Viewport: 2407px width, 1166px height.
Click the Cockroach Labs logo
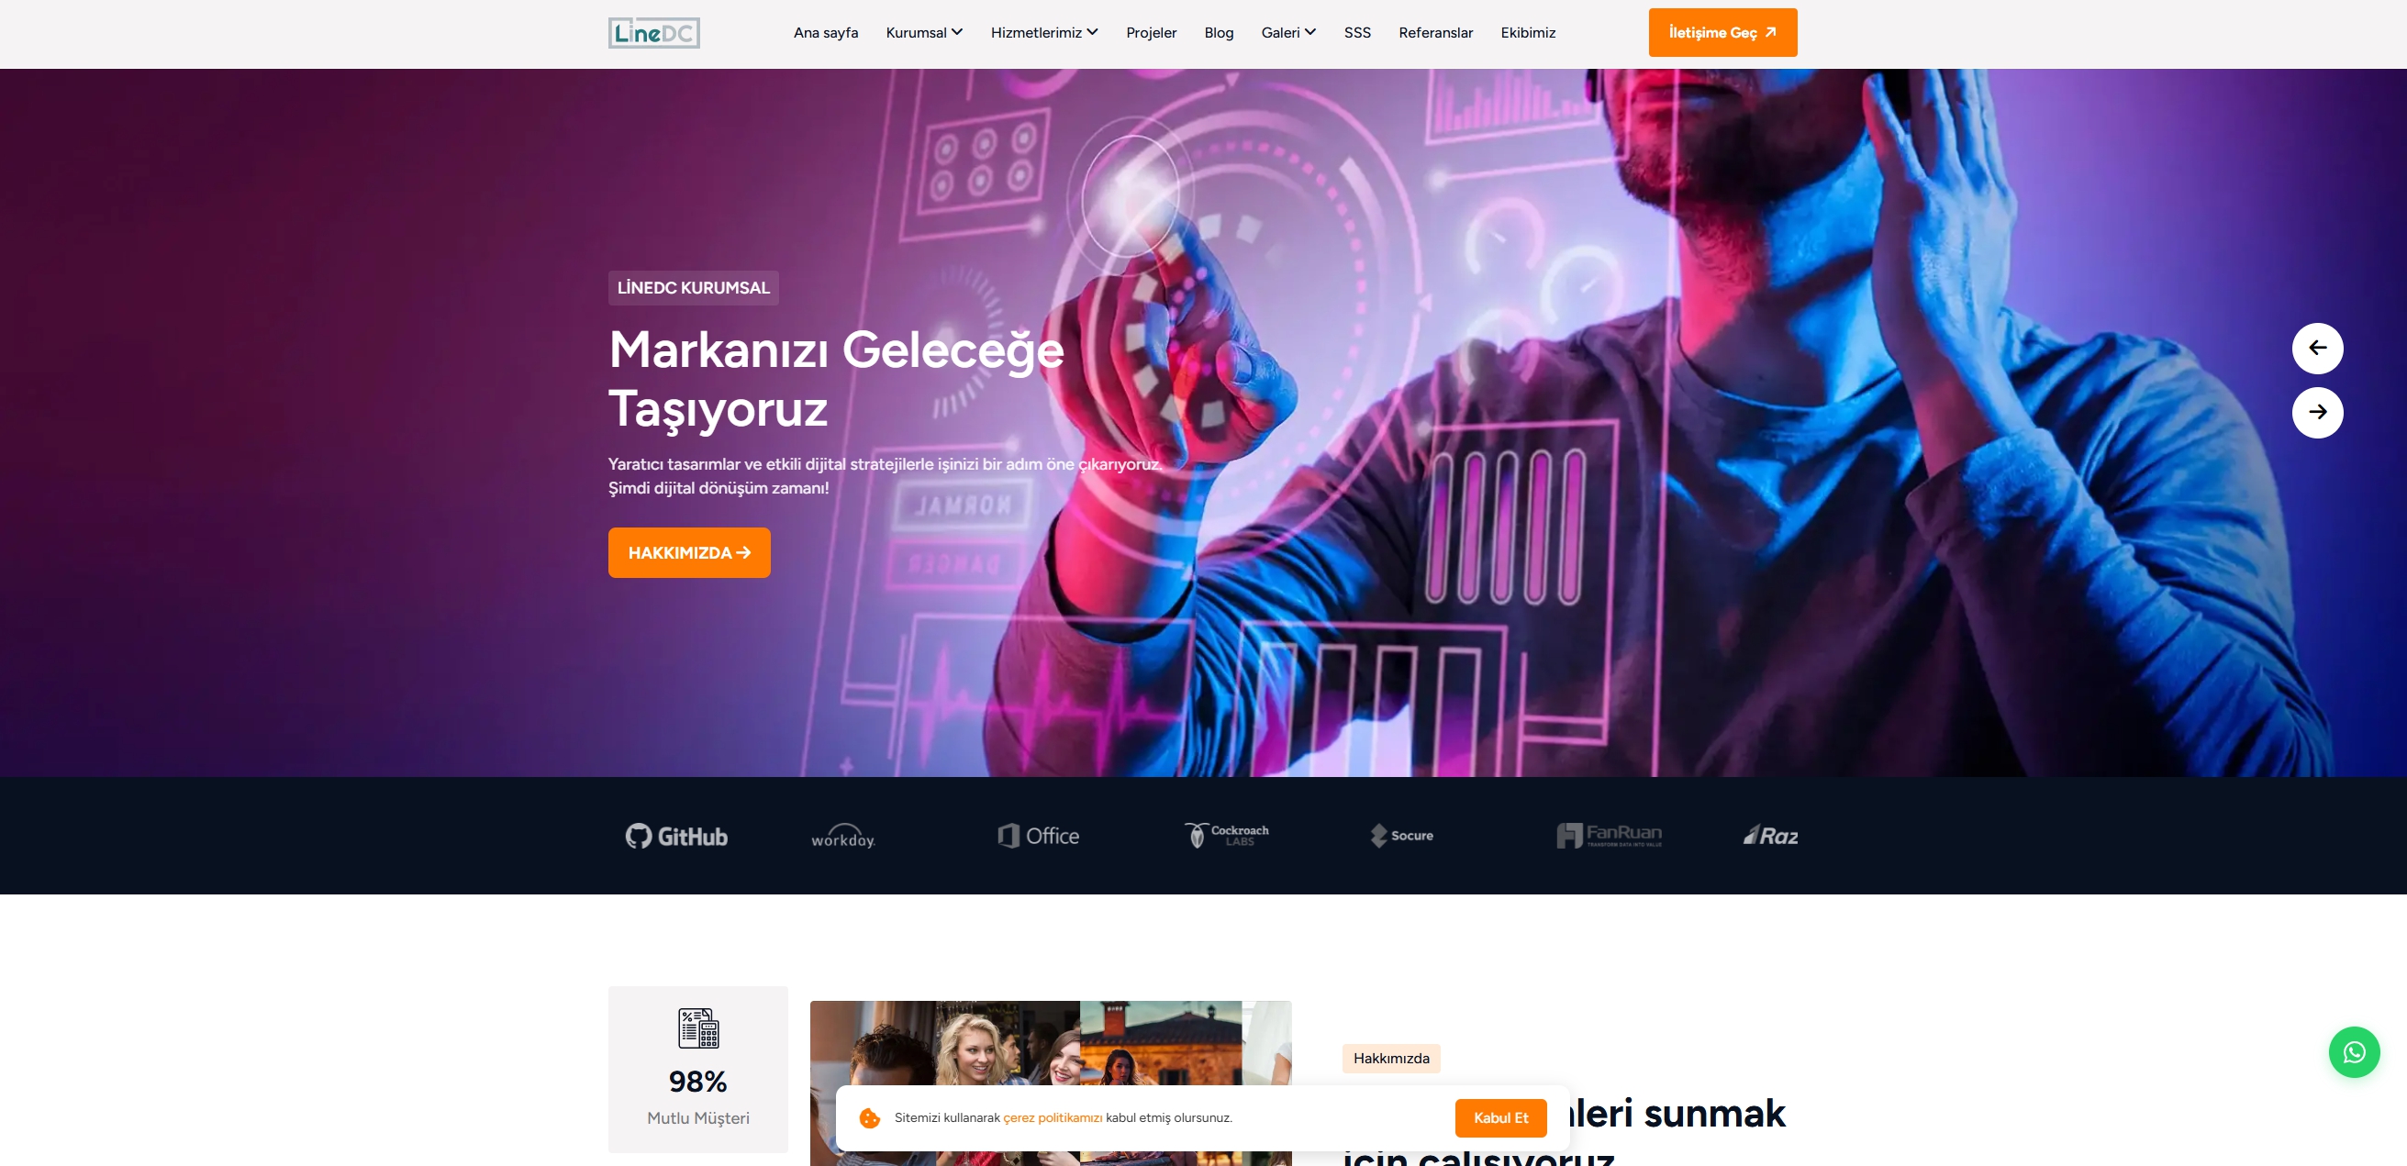click(x=1226, y=835)
